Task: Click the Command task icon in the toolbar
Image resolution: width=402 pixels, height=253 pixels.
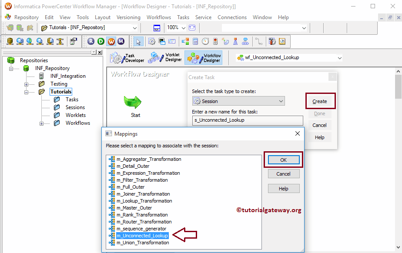Action: click(162, 41)
